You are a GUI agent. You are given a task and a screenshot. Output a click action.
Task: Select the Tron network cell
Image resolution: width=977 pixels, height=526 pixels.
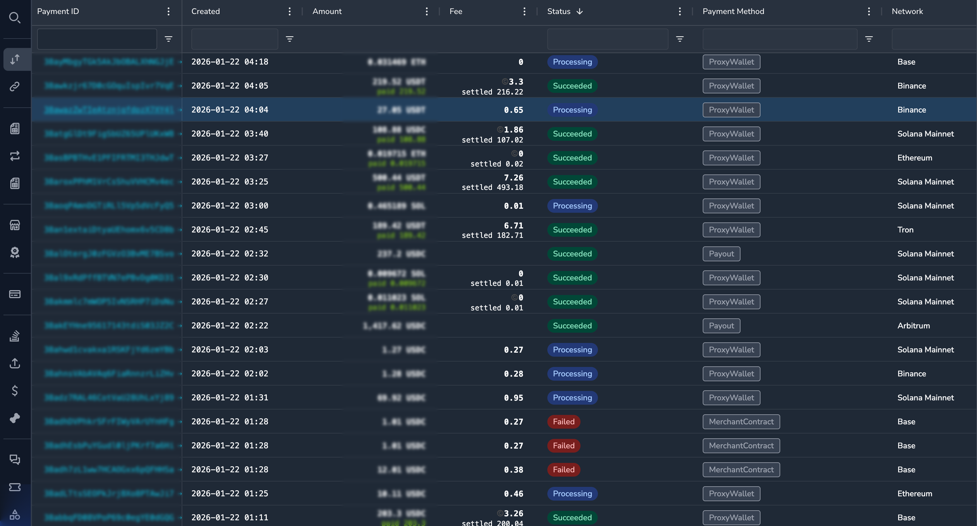point(905,229)
